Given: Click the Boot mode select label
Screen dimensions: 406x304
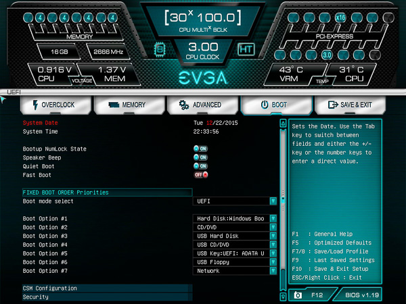Looking at the screenshot, I should pos(48,201).
